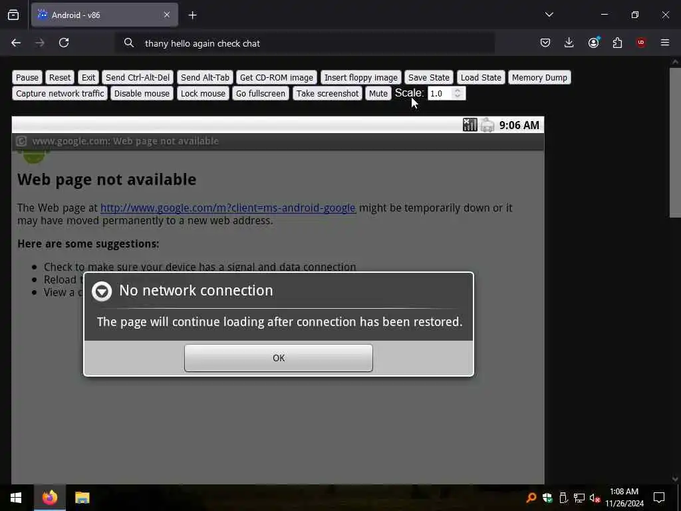This screenshot has width=681, height=511.
Task: Open the browser downloads icon
Action: [x=569, y=43]
